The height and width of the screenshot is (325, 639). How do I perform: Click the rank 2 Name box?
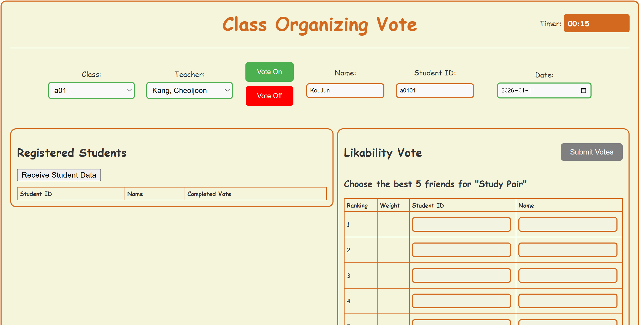(x=568, y=250)
